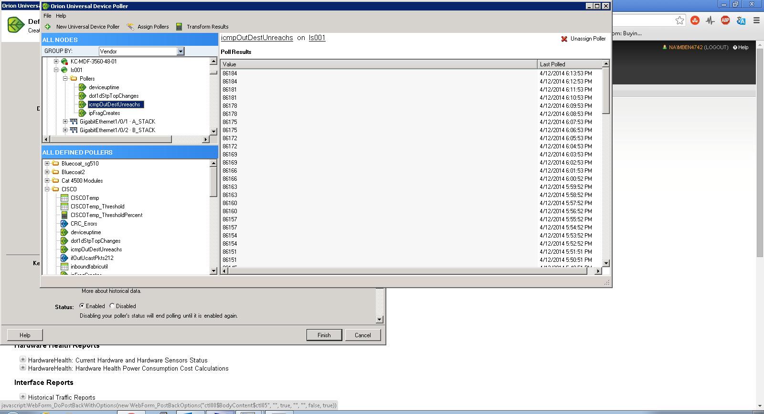This screenshot has width=764, height=414.
Task: Open Assign Pollers
Action: point(153,27)
